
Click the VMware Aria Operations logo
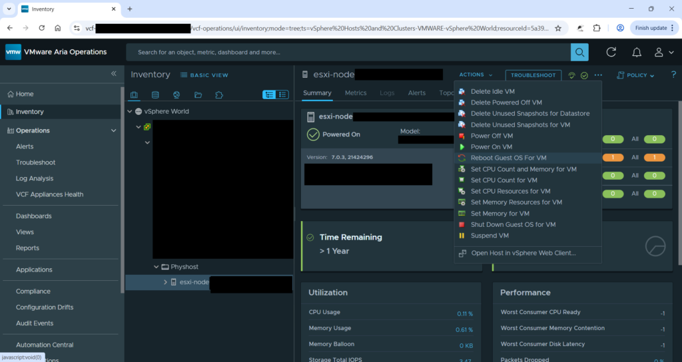[13, 52]
